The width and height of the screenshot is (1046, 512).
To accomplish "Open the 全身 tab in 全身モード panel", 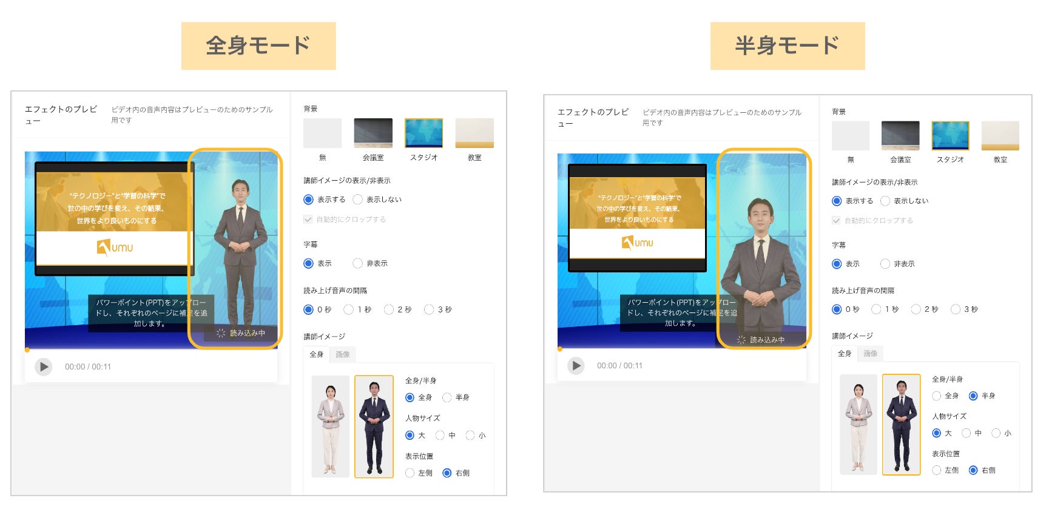I will tap(317, 354).
